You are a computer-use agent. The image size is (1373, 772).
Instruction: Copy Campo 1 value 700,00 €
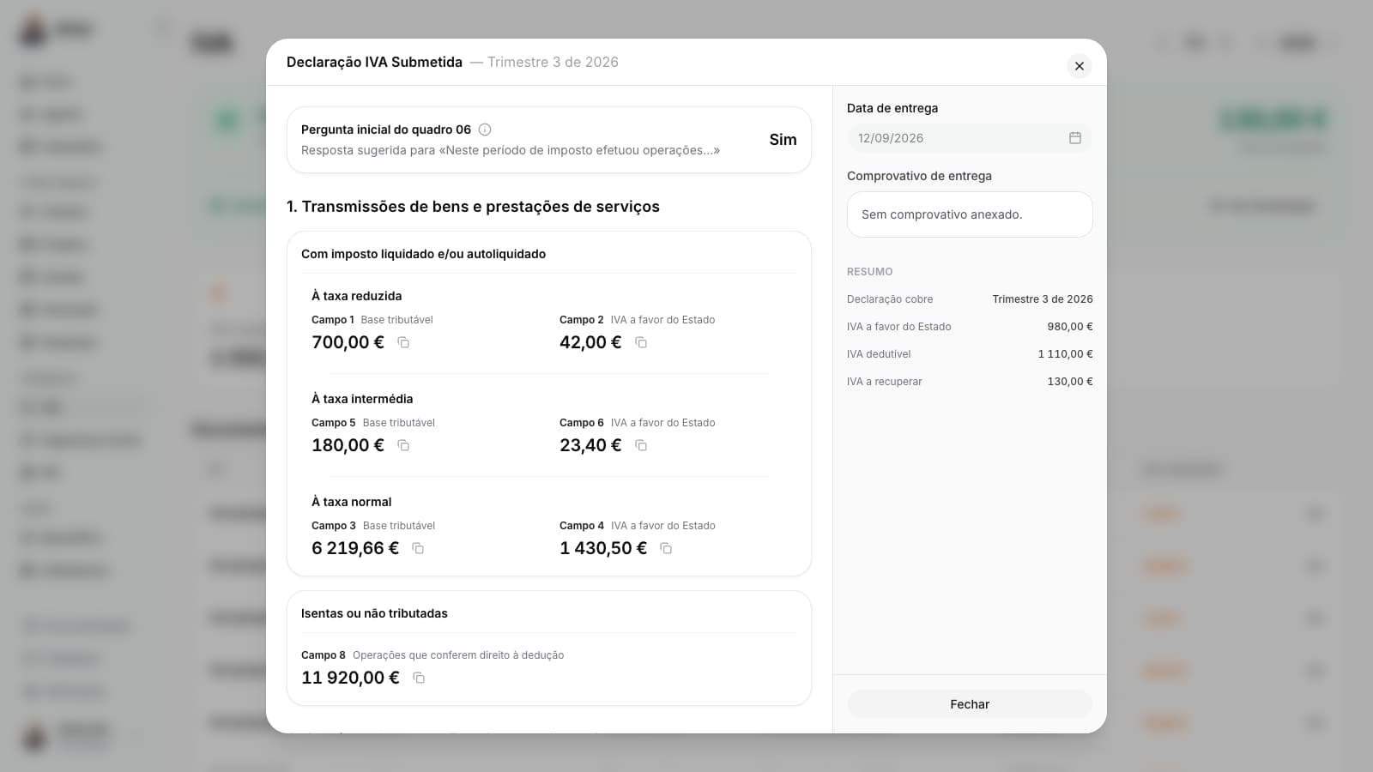(403, 342)
